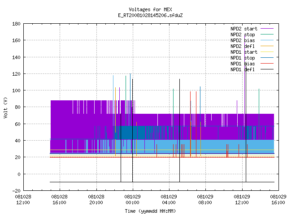Click the '081029 00:00' x-axis tick label
The width and height of the screenshot is (287, 215).
pyautogui.click(x=133, y=200)
